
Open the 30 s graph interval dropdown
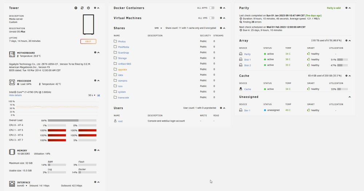(92, 95)
